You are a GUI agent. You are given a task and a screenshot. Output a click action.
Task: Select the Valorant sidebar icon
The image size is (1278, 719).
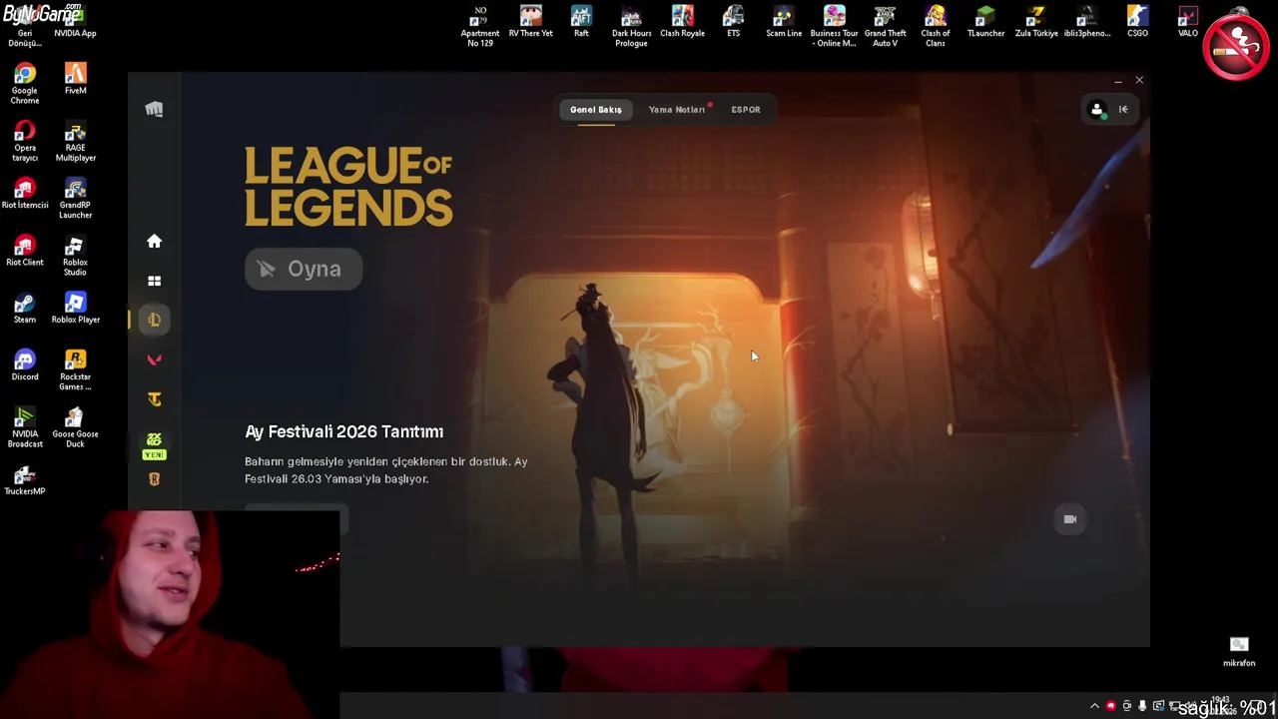point(154,359)
